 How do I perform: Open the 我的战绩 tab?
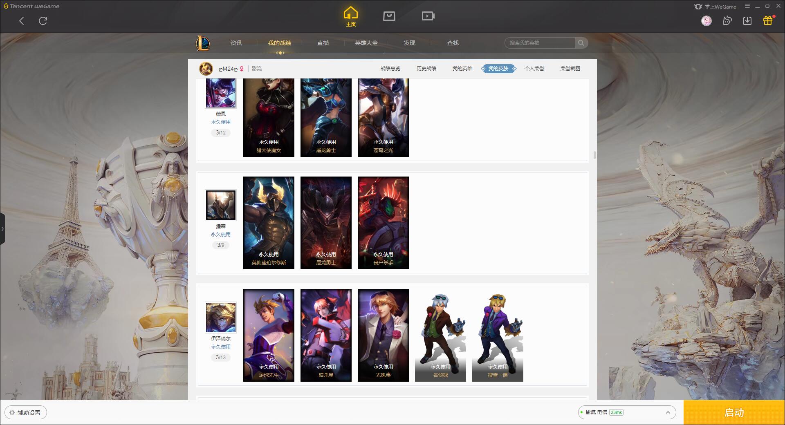[x=280, y=43]
